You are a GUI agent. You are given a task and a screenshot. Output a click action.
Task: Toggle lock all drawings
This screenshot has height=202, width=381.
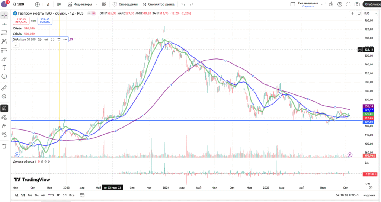click(4, 126)
